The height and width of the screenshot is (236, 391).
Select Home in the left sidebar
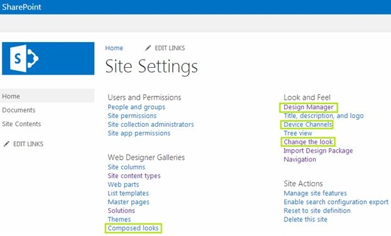[x=11, y=96]
